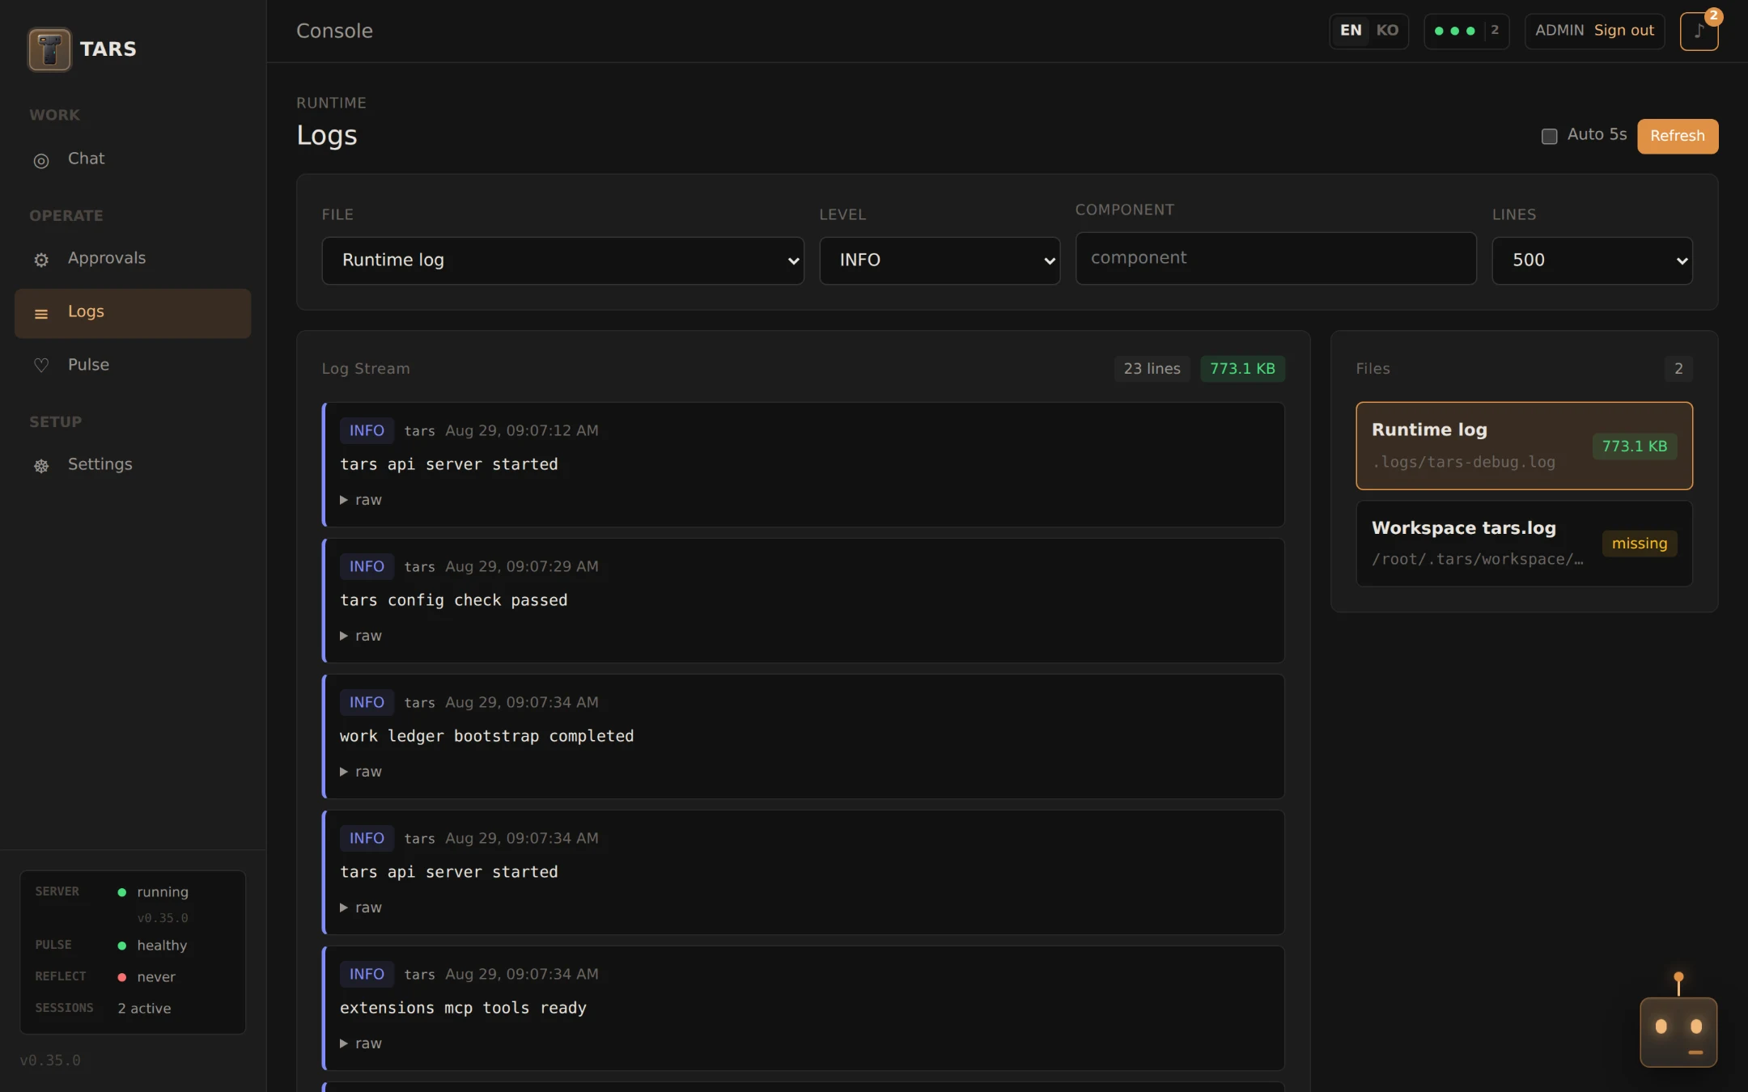Select the Workspace tars.log file card
The image size is (1748, 1092).
click(1524, 544)
